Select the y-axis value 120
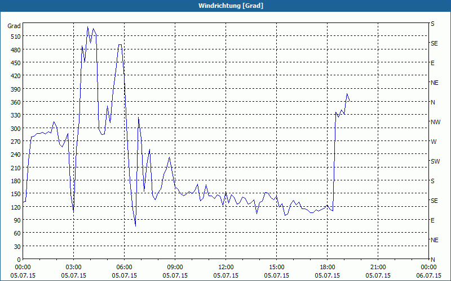 pos(16,207)
